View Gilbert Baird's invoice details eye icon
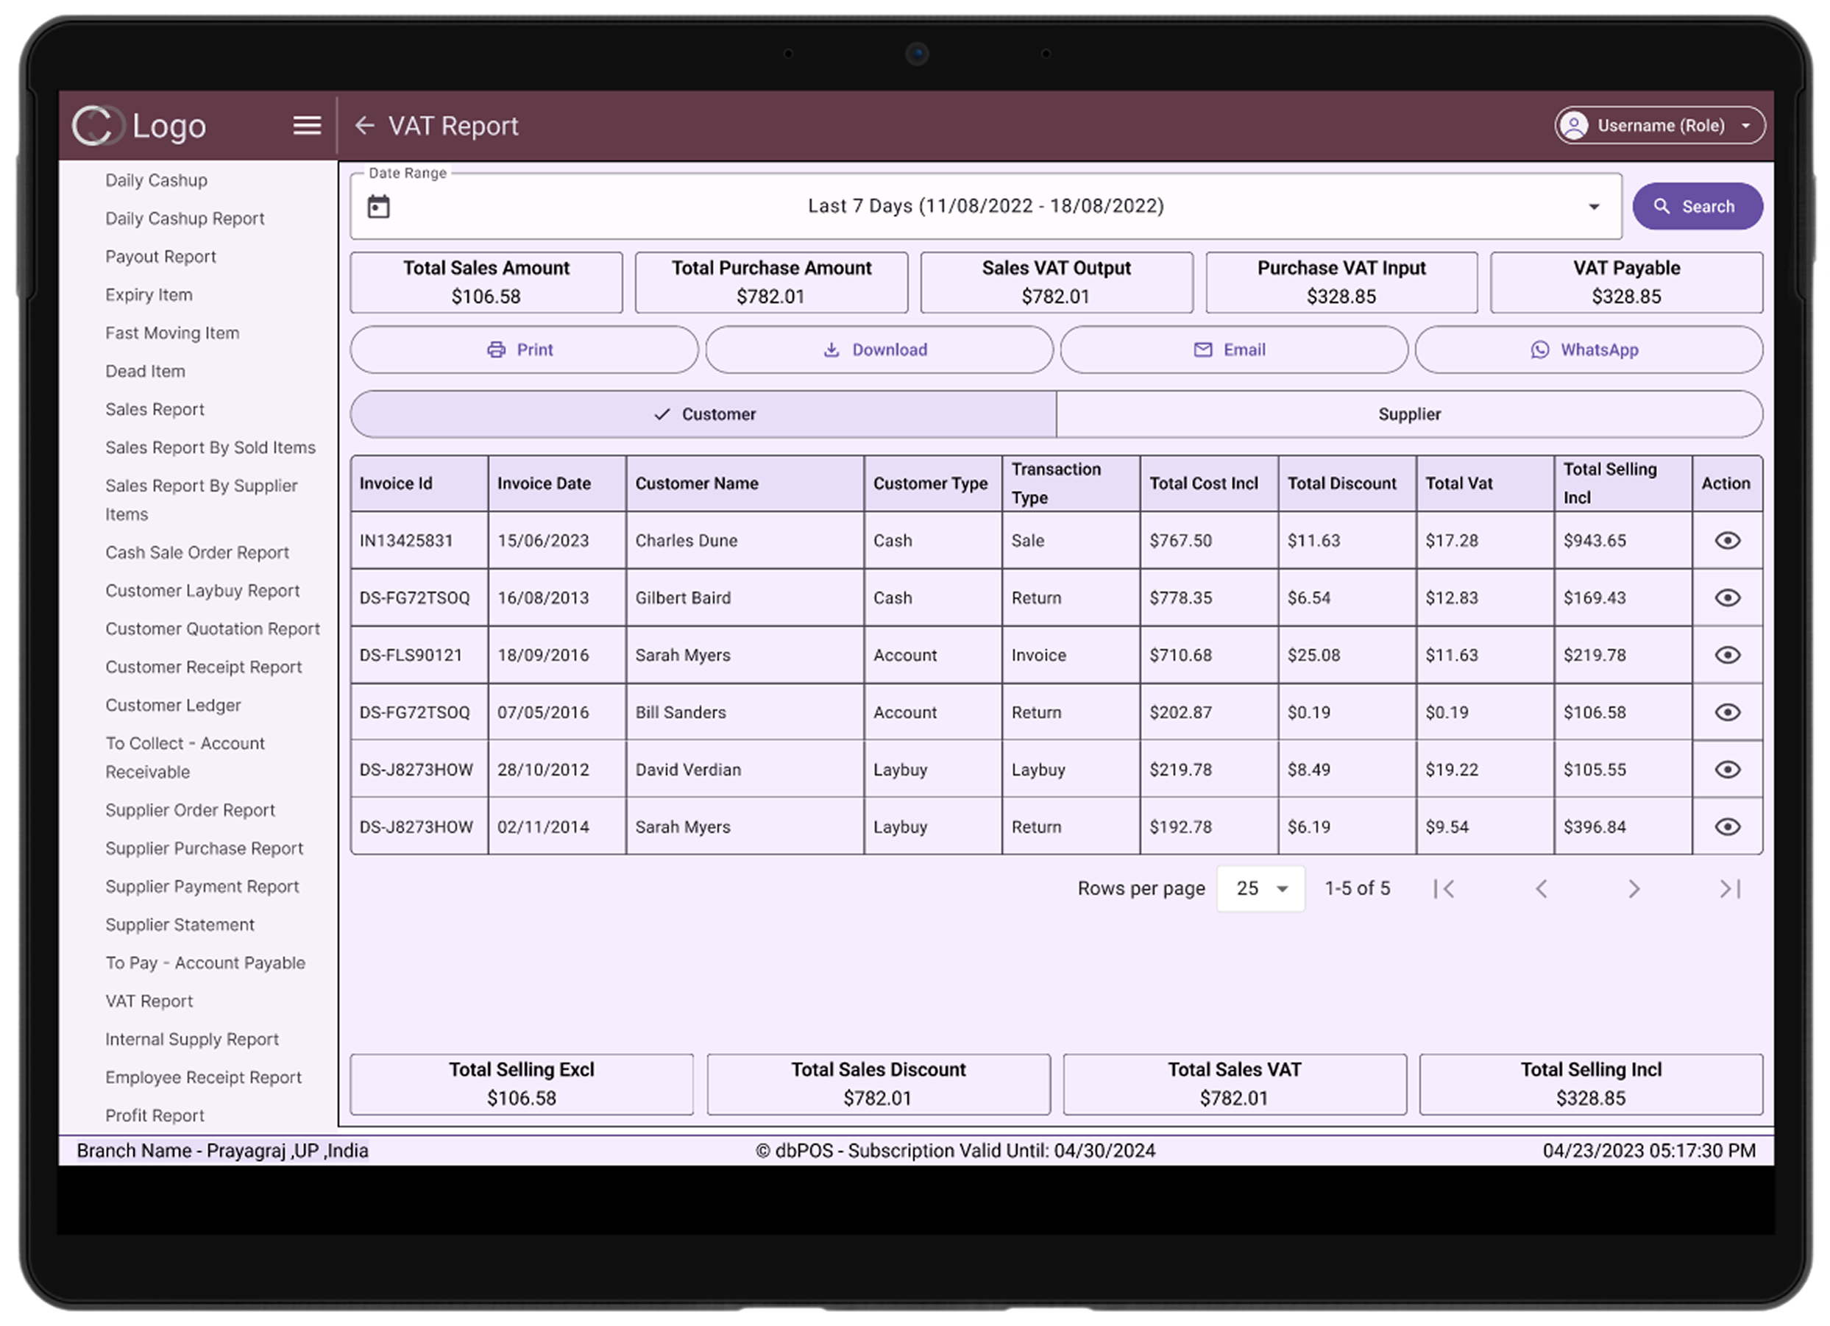The width and height of the screenshot is (1830, 1326). tap(1727, 598)
